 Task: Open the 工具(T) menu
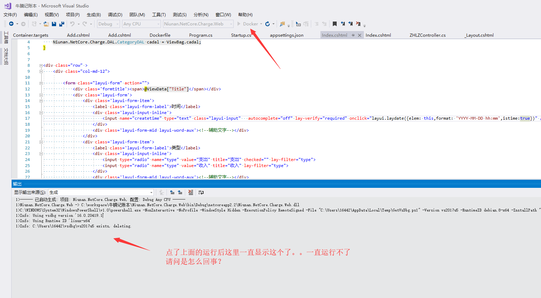coord(159,14)
